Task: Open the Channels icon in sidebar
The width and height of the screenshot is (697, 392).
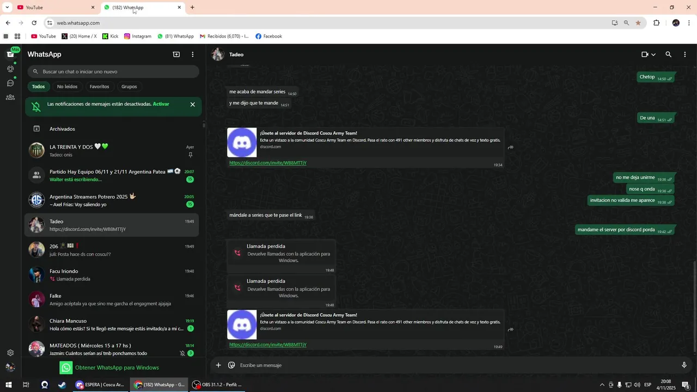Action: pos(10,83)
